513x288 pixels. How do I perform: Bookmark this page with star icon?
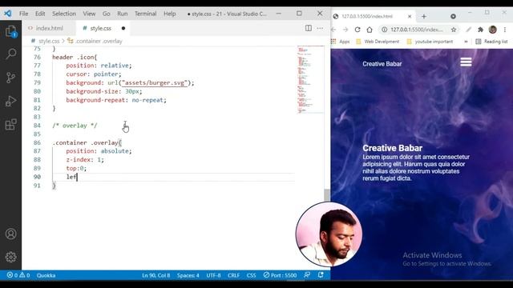tap(454, 30)
